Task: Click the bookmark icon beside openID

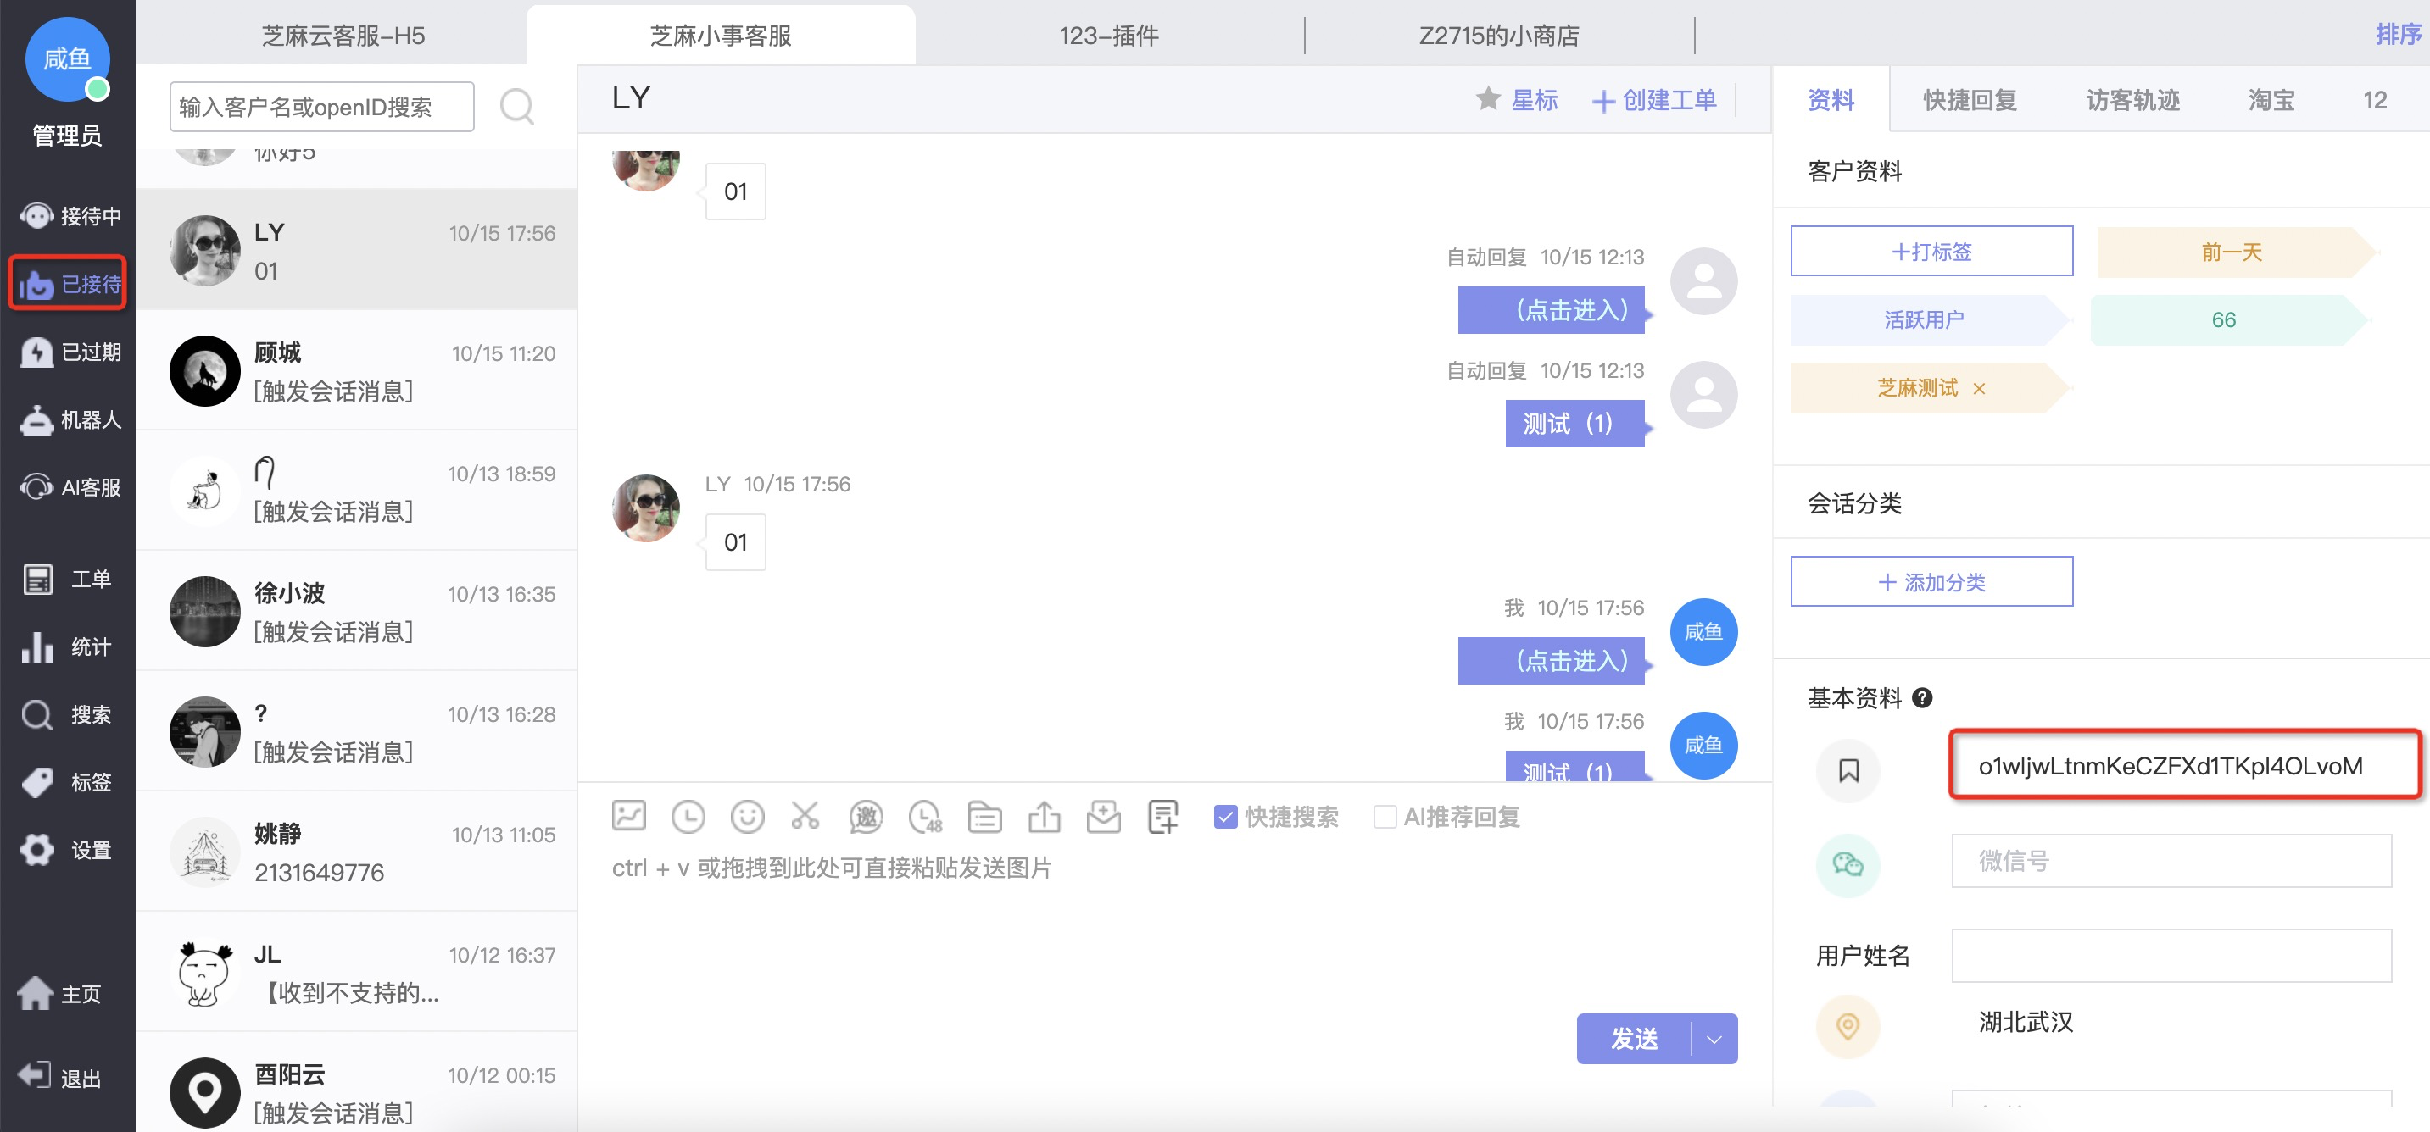Action: tap(1848, 770)
